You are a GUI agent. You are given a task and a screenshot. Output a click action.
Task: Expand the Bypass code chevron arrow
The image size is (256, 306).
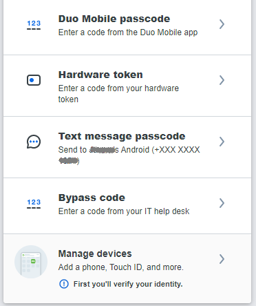222,203
